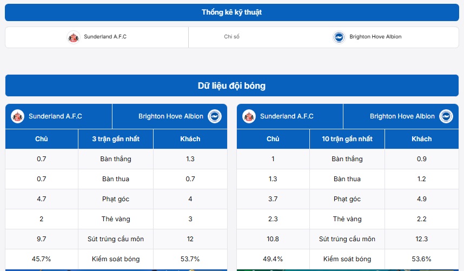Image resolution: width=464 pixels, height=271 pixels.
Task: Click away goals value 0.9 in 10-match table
Action: click(x=422, y=159)
